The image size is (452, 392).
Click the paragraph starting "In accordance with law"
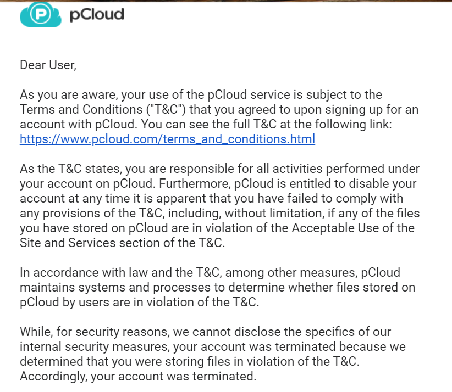(x=217, y=287)
